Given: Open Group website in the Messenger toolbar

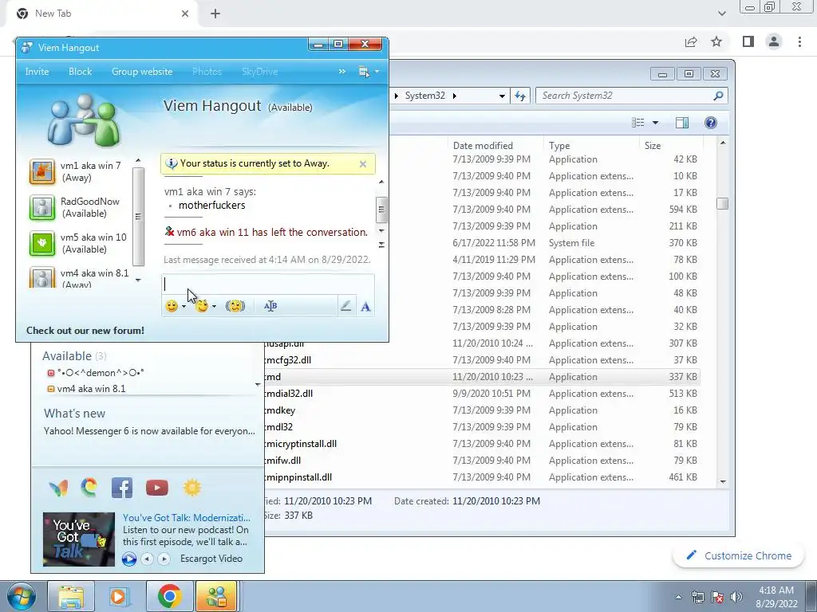Looking at the screenshot, I should pos(142,72).
